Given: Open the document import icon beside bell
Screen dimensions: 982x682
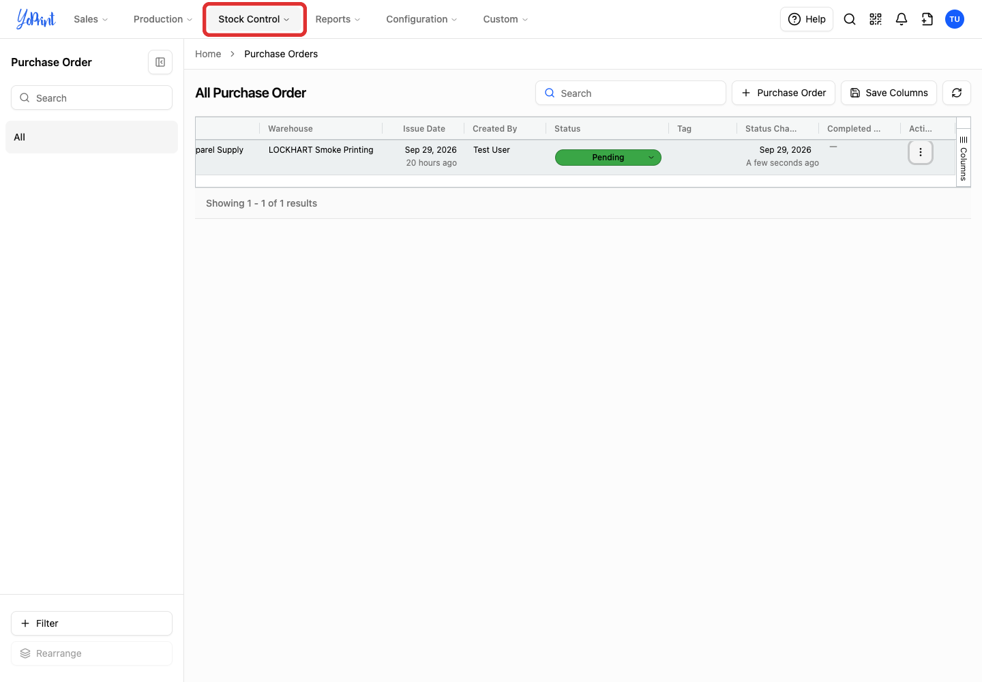Looking at the screenshot, I should pyautogui.click(x=927, y=19).
